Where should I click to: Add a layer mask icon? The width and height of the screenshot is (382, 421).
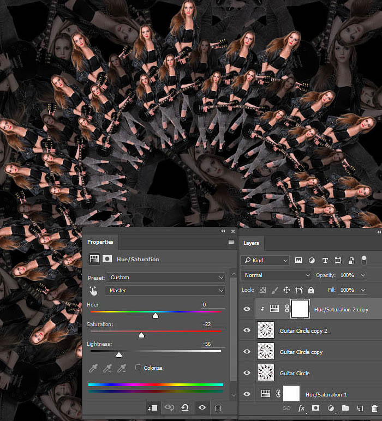coord(315,408)
